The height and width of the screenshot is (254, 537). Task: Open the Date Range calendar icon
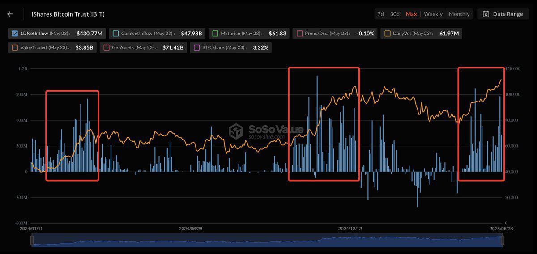click(486, 14)
